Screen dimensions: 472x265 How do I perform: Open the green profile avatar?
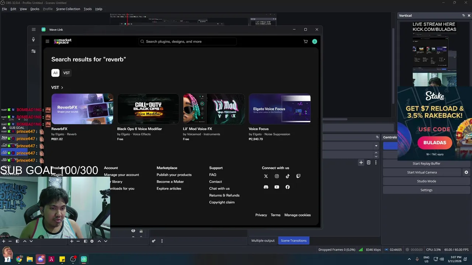(315, 42)
